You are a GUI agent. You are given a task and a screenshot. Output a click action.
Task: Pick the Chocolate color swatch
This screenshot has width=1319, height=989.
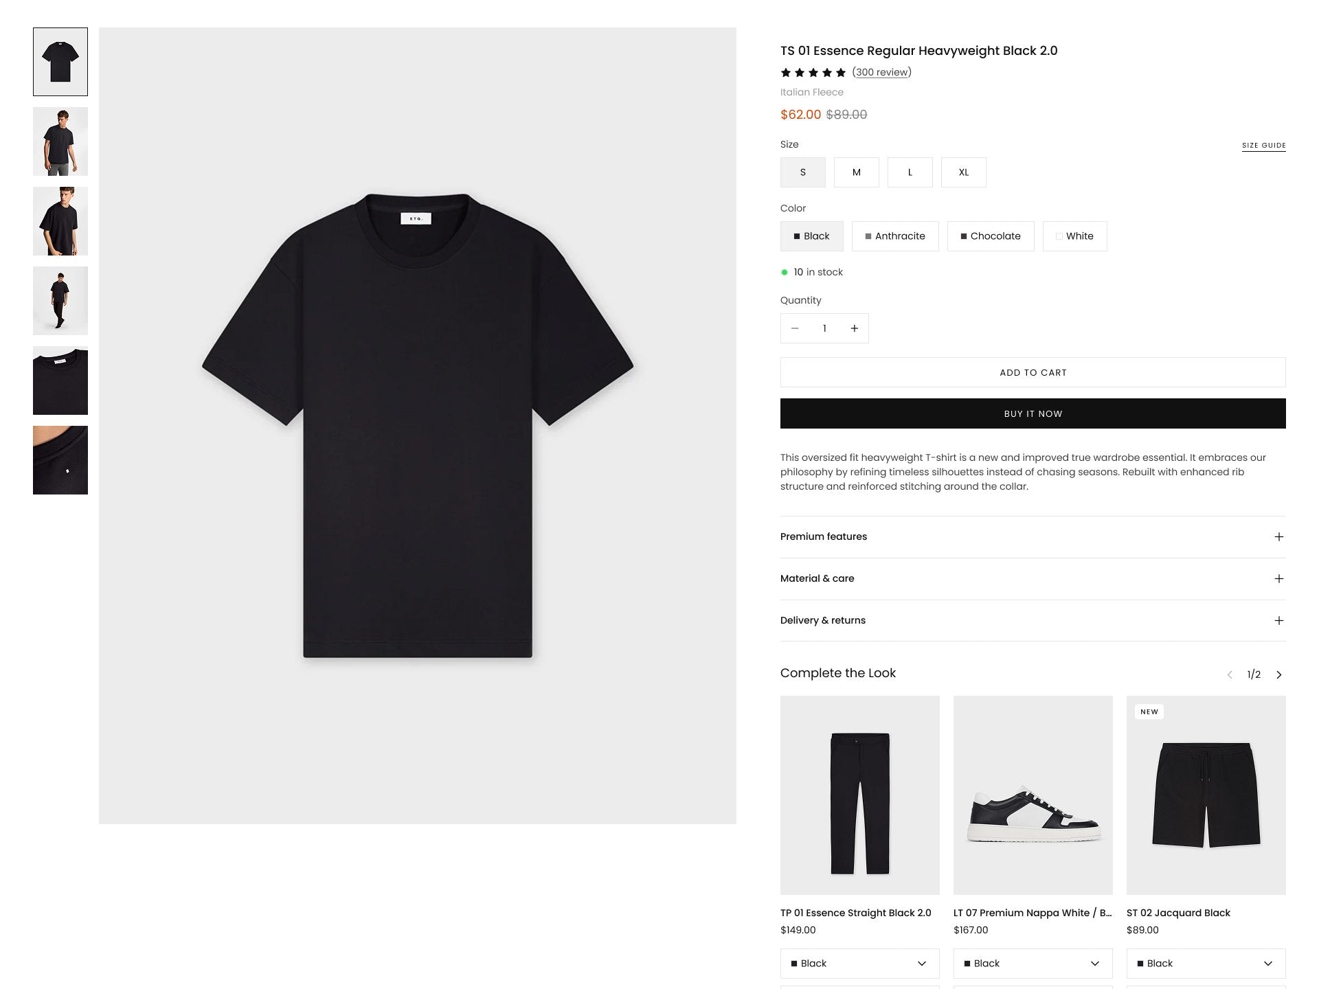[x=990, y=236]
